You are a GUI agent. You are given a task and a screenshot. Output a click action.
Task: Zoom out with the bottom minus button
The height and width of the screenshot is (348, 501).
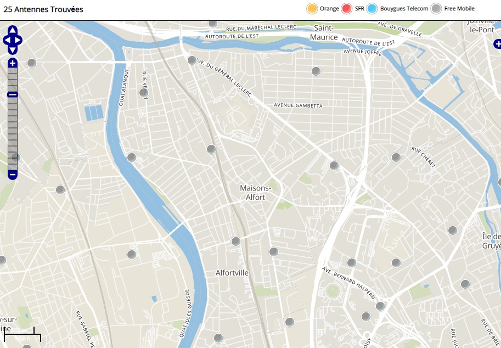[x=12, y=175]
